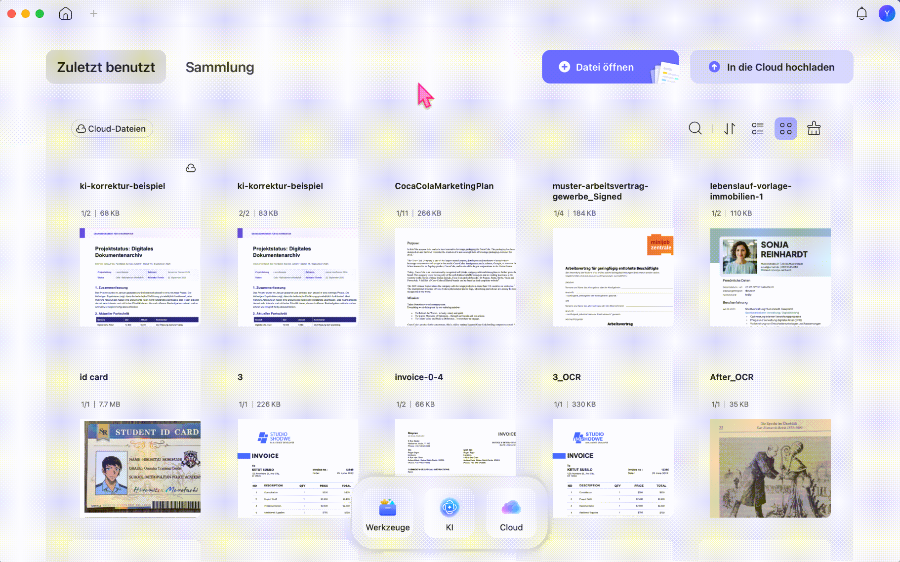Viewport: 900px width, 562px height.
Task: Open KI assistant in bottom dock
Action: tap(450, 513)
